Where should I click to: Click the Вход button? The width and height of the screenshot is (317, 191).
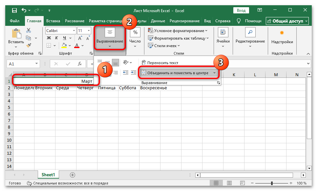[241, 10]
